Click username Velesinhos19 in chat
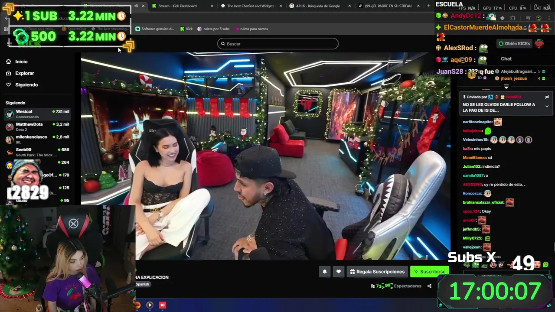The width and height of the screenshot is (555, 312). 476,140
